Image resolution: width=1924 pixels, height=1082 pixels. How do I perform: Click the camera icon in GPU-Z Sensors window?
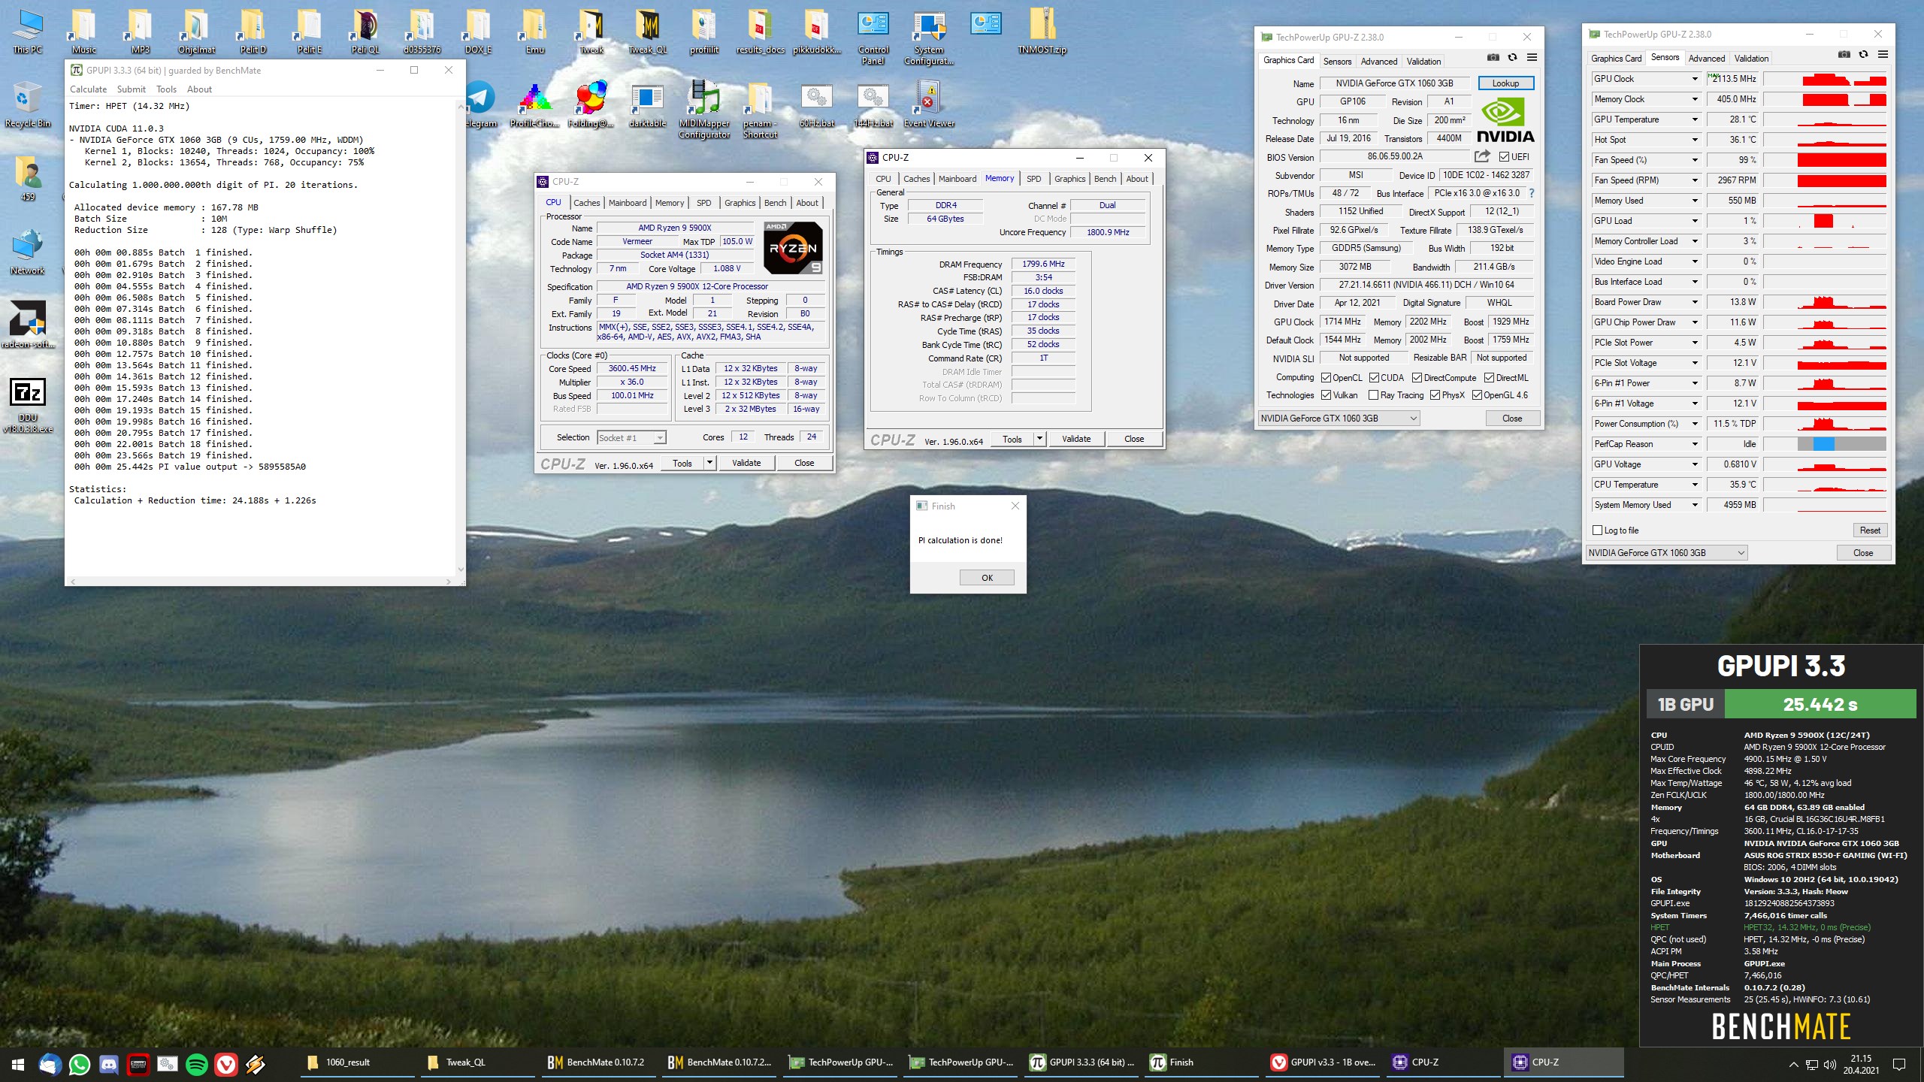click(x=1844, y=55)
